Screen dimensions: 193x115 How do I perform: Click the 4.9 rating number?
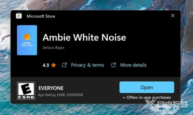pos(46,65)
